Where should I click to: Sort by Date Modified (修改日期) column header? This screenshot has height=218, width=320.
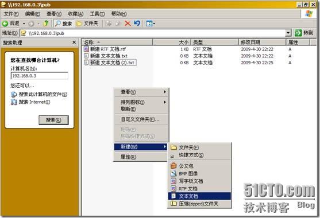(x=262, y=42)
